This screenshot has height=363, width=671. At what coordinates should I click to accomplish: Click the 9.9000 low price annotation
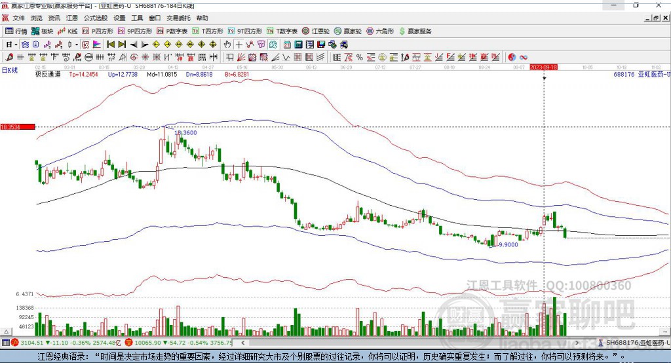(508, 245)
